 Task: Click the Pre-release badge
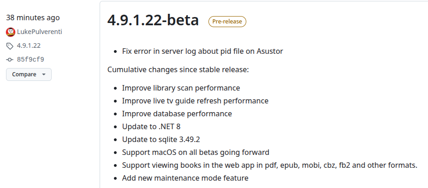click(x=227, y=21)
